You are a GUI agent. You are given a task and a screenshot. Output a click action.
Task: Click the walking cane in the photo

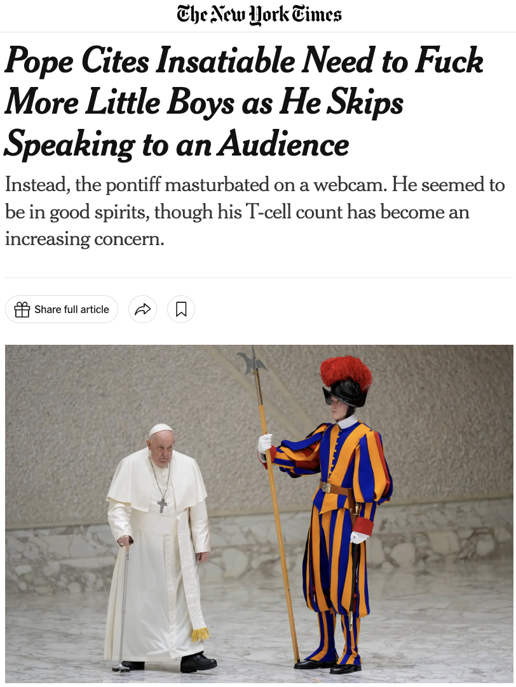click(123, 604)
